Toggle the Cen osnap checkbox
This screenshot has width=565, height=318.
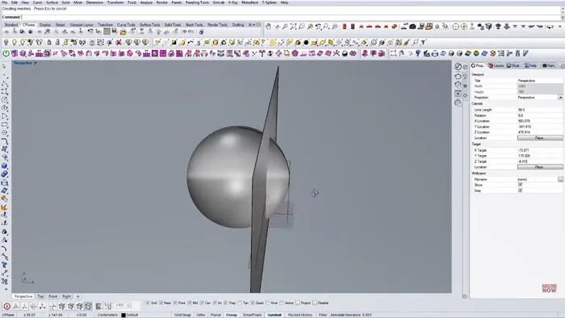[x=202, y=303]
